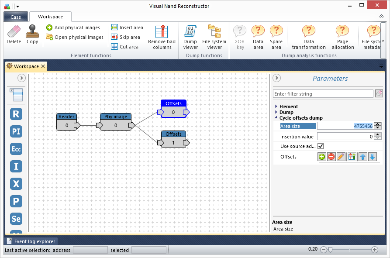390x258 pixels.
Task: Select the Se element in sidebar
Action: [x=16, y=218]
